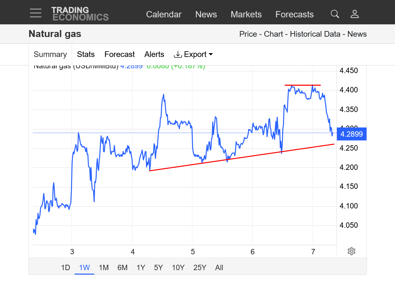Choose the 25Y time range
Viewport: 395px width, 285px height.
[200, 268]
